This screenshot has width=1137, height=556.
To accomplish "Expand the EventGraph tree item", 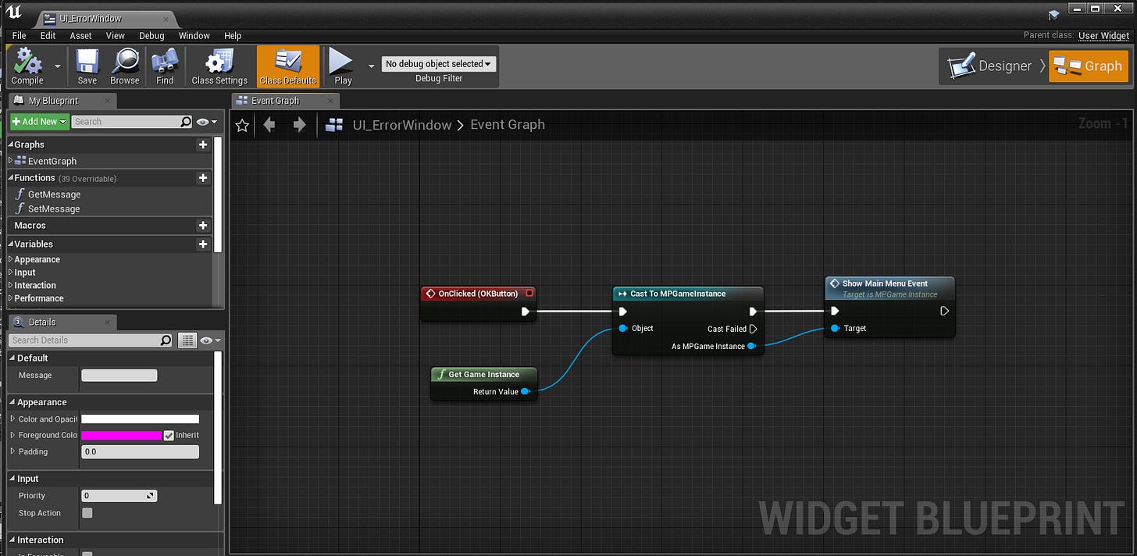I will click(11, 161).
